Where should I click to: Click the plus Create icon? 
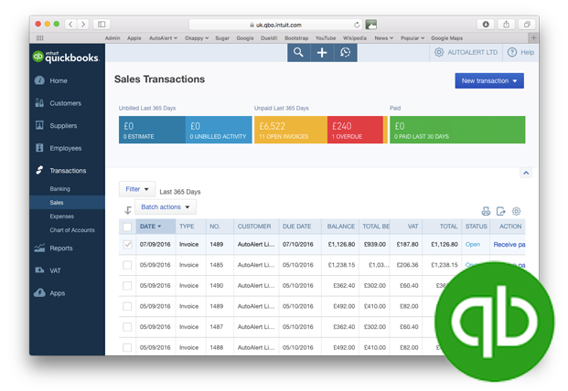(322, 52)
